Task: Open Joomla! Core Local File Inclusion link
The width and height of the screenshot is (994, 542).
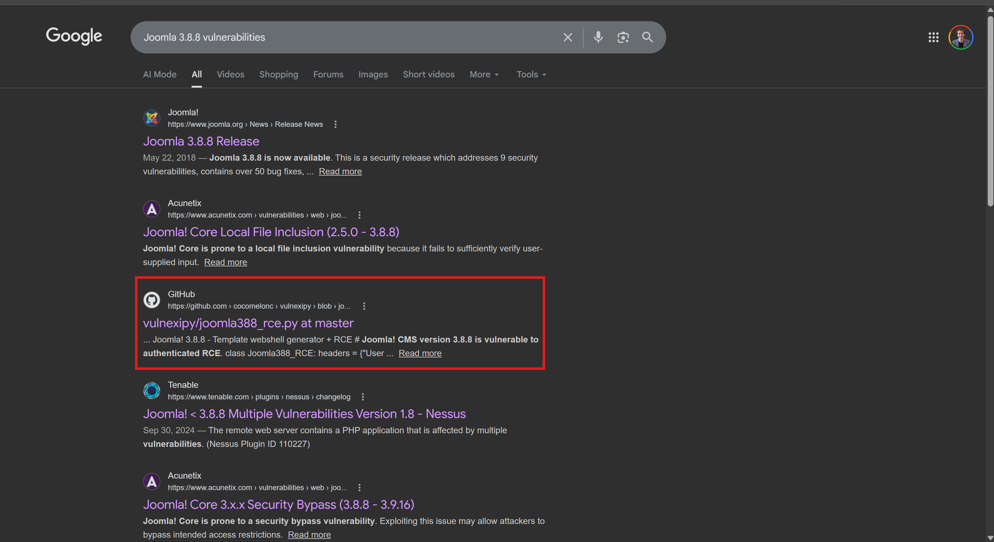Action: click(x=271, y=232)
